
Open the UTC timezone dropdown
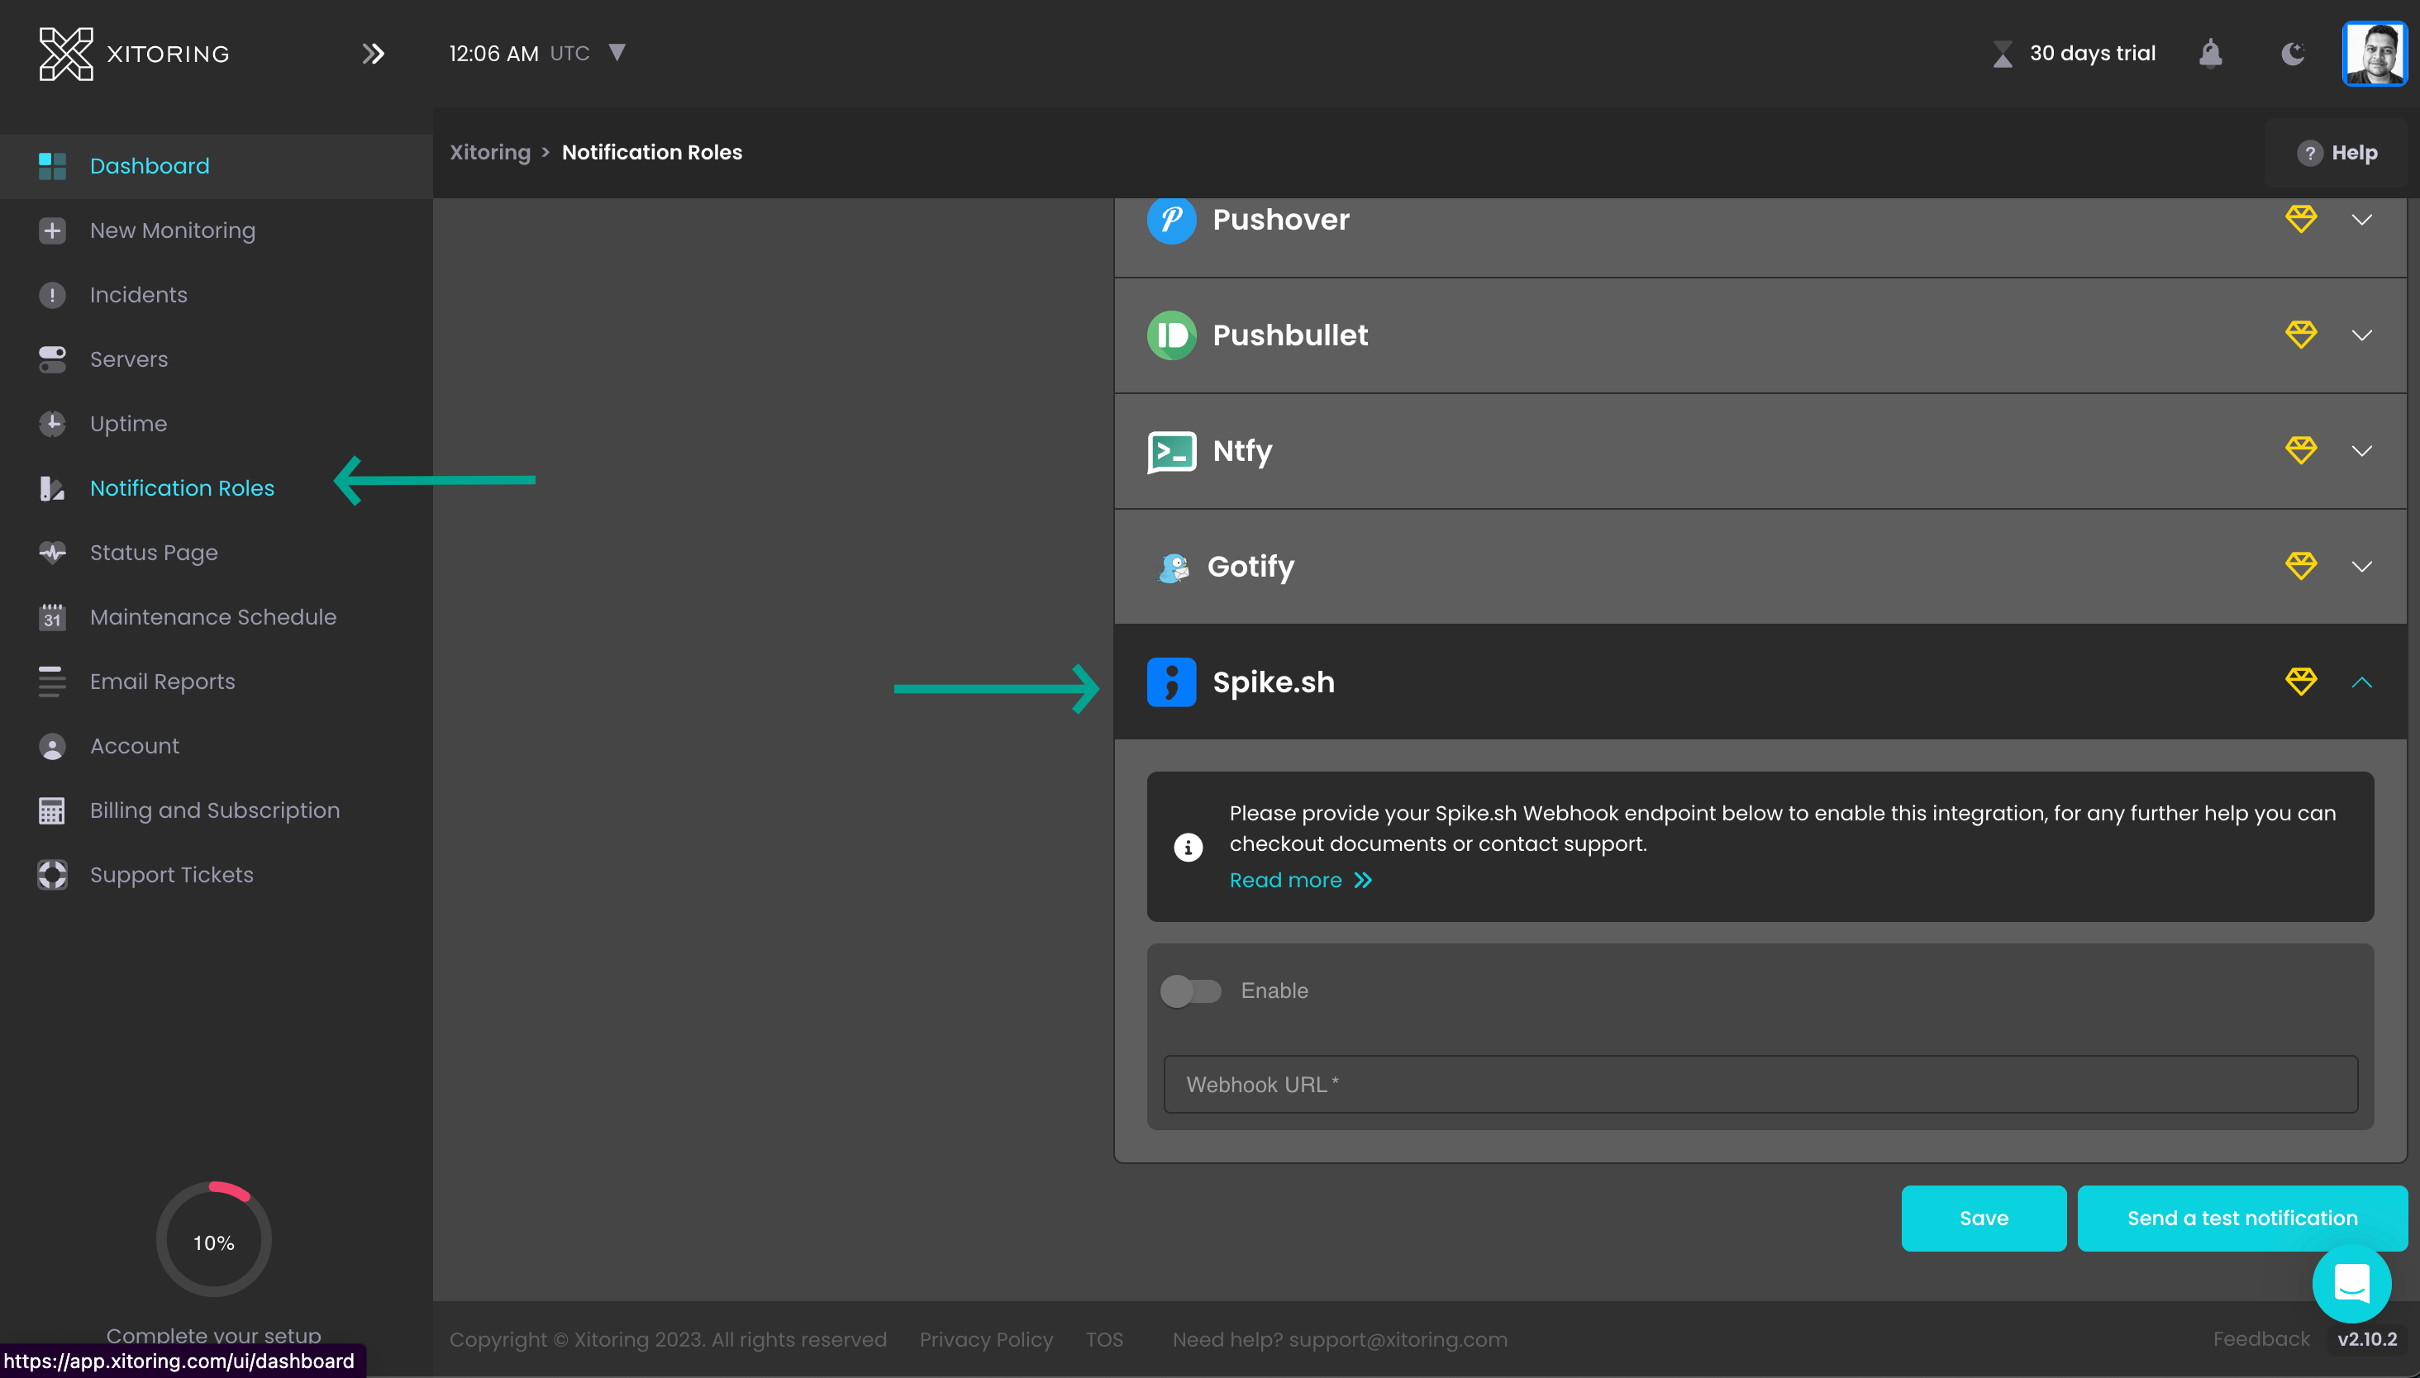tap(617, 53)
